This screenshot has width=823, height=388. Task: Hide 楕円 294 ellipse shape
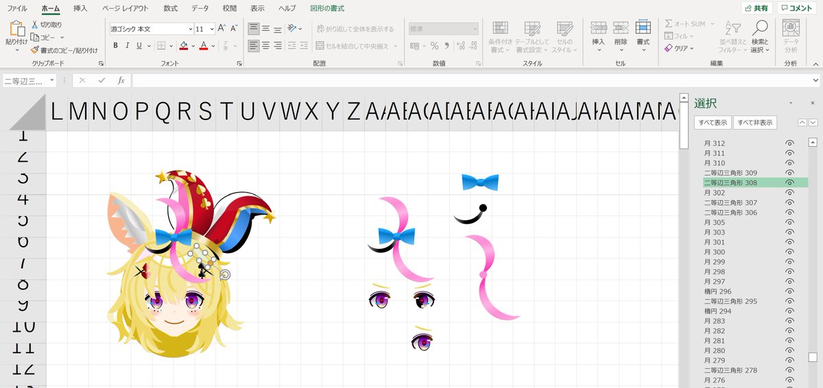click(789, 311)
